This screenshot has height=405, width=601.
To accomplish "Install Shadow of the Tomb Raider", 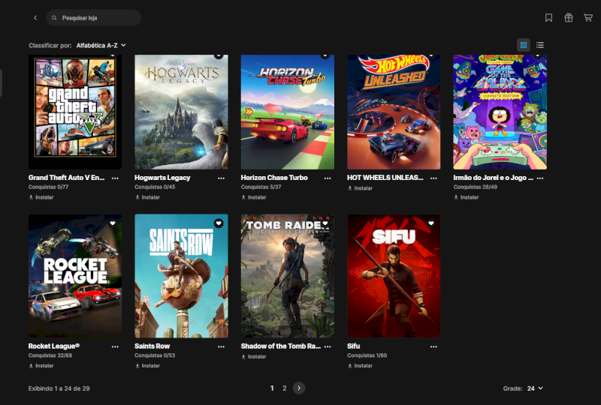I will (x=254, y=356).
